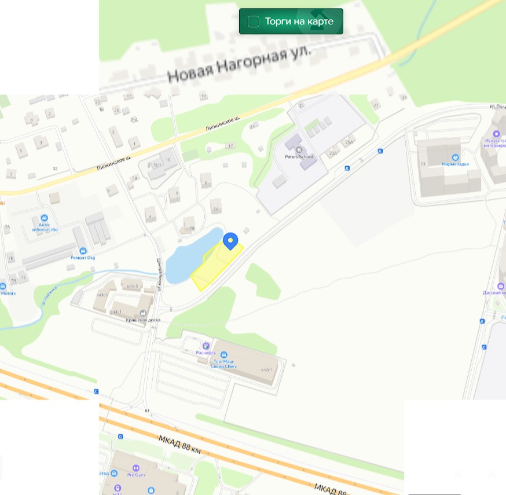Click the Новая Нагорная ул. street label
This screenshot has height=495, width=506.
point(239,64)
